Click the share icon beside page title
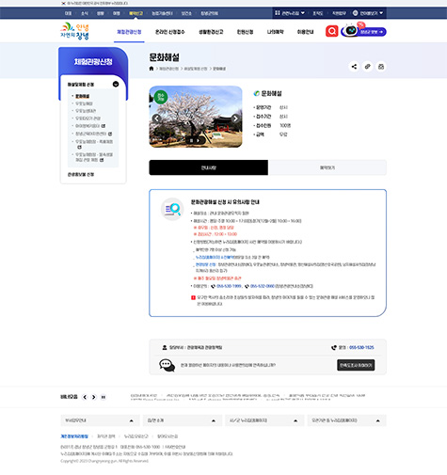The width and height of the screenshot is (447, 475). point(354,67)
